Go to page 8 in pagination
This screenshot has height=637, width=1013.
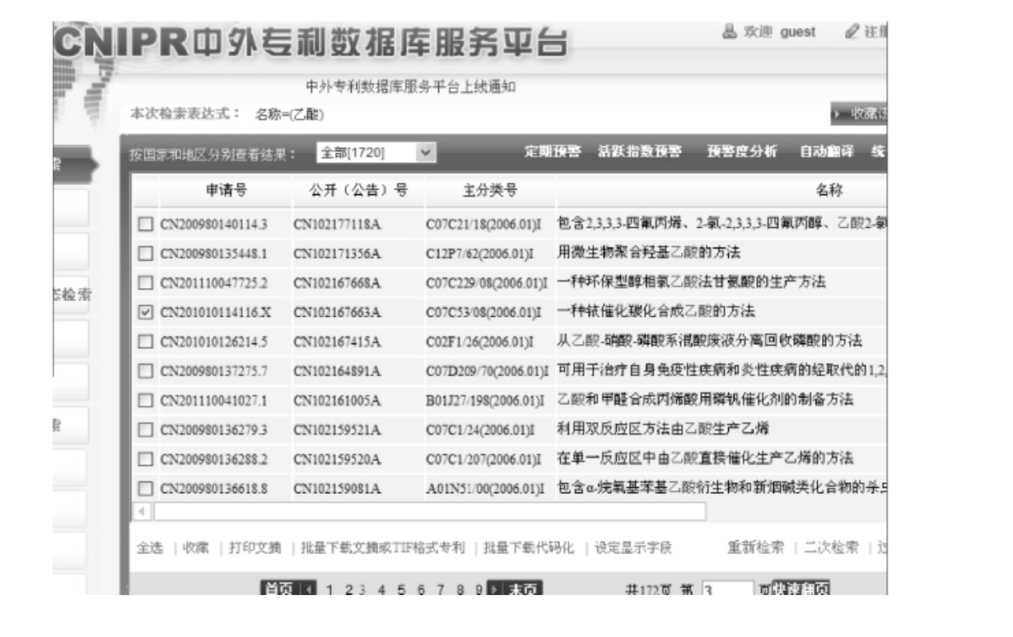pos(460,590)
